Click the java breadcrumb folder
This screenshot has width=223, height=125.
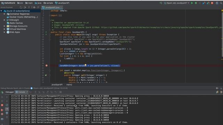click(x=38, y=3)
